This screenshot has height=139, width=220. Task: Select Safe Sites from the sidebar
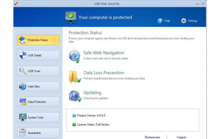[38, 86]
